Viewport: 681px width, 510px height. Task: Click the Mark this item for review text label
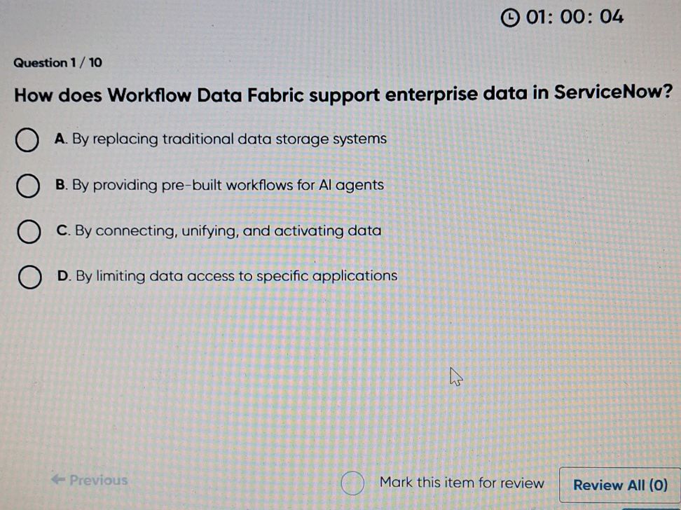(x=462, y=483)
